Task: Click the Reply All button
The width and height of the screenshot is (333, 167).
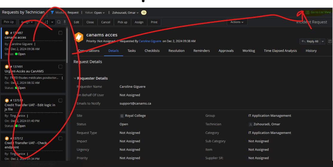Action: [310, 41]
